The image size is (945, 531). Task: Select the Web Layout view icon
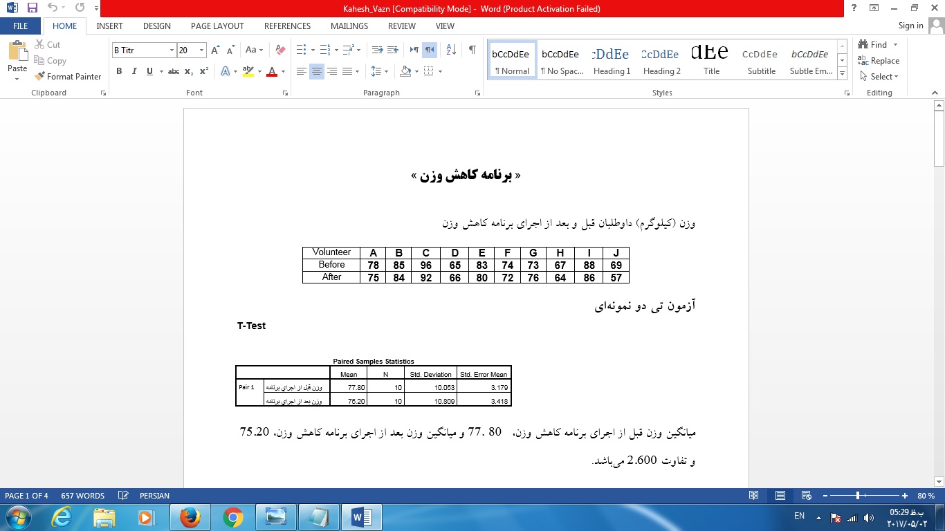point(805,496)
